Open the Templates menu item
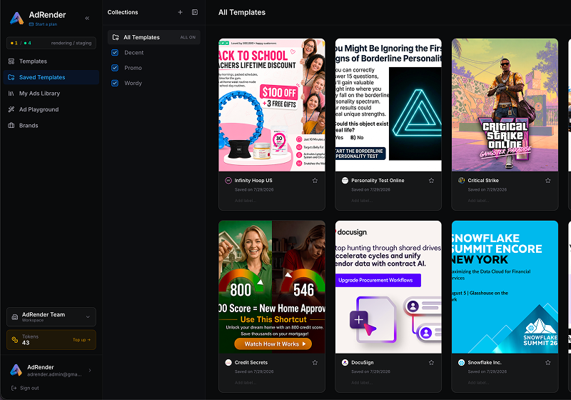Screen dimensions: 571x400 point(51,61)
